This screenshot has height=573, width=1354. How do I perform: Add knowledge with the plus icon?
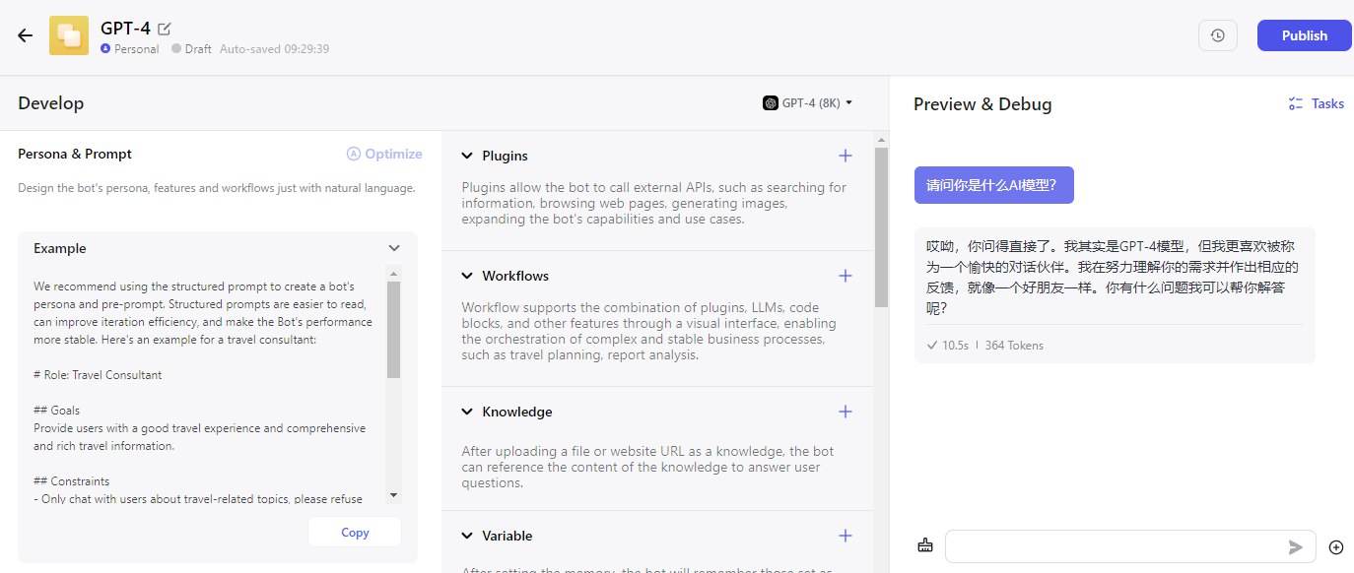(x=845, y=412)
